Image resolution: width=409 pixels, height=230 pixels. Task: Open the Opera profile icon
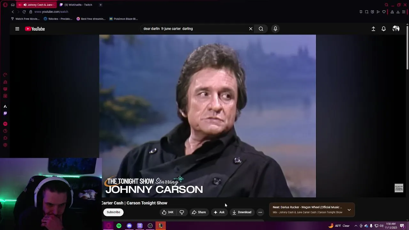coord(392,12)
